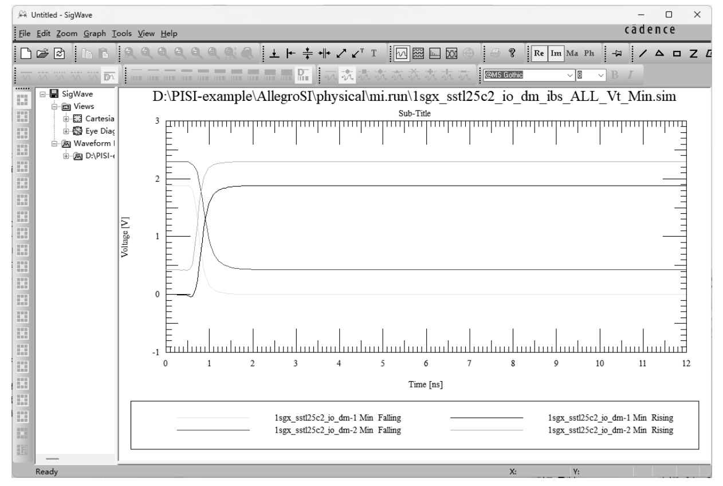The width and height of the screenshot is (723, 486).
Task: Open the Zoom menu
Action: (66, 34)
